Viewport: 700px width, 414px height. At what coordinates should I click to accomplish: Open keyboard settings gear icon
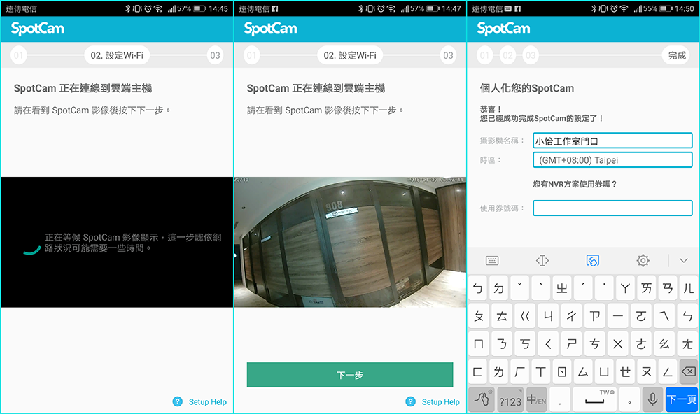[643, 261]
